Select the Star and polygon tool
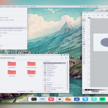Viewport: 108px width, 108px height. (x=84, y=27)
